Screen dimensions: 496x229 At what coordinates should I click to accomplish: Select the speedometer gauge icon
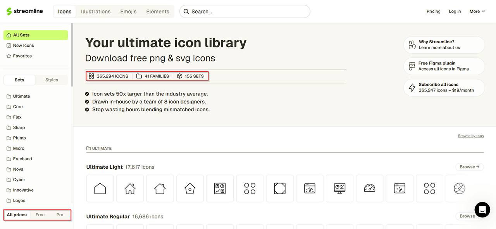click(370, 188)
